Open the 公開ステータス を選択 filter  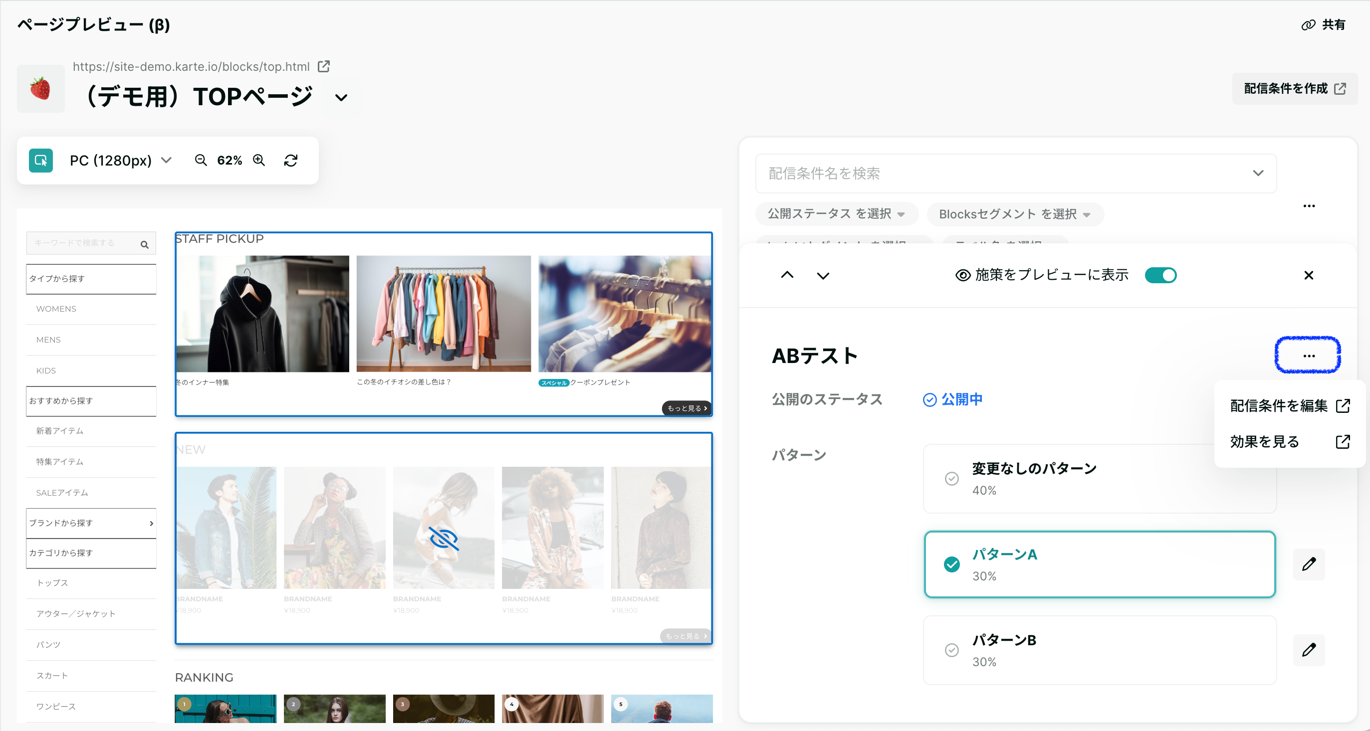click(x=836, y=214)
